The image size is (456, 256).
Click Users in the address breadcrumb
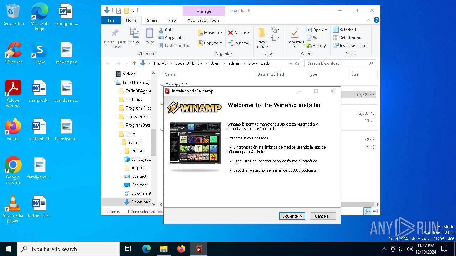215,63
